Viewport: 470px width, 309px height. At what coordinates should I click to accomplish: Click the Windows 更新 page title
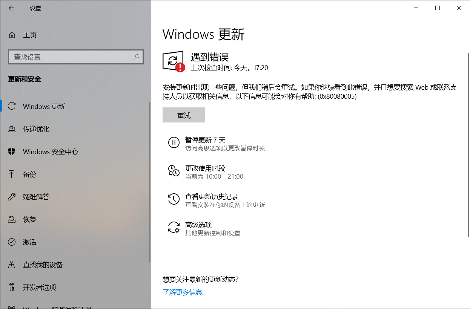pos(204,34)
